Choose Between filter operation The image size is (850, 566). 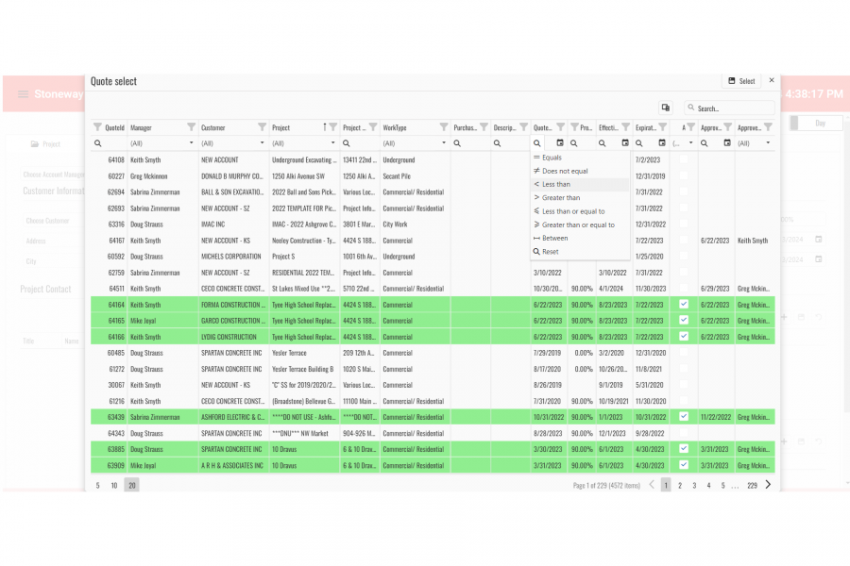point(580,239)
